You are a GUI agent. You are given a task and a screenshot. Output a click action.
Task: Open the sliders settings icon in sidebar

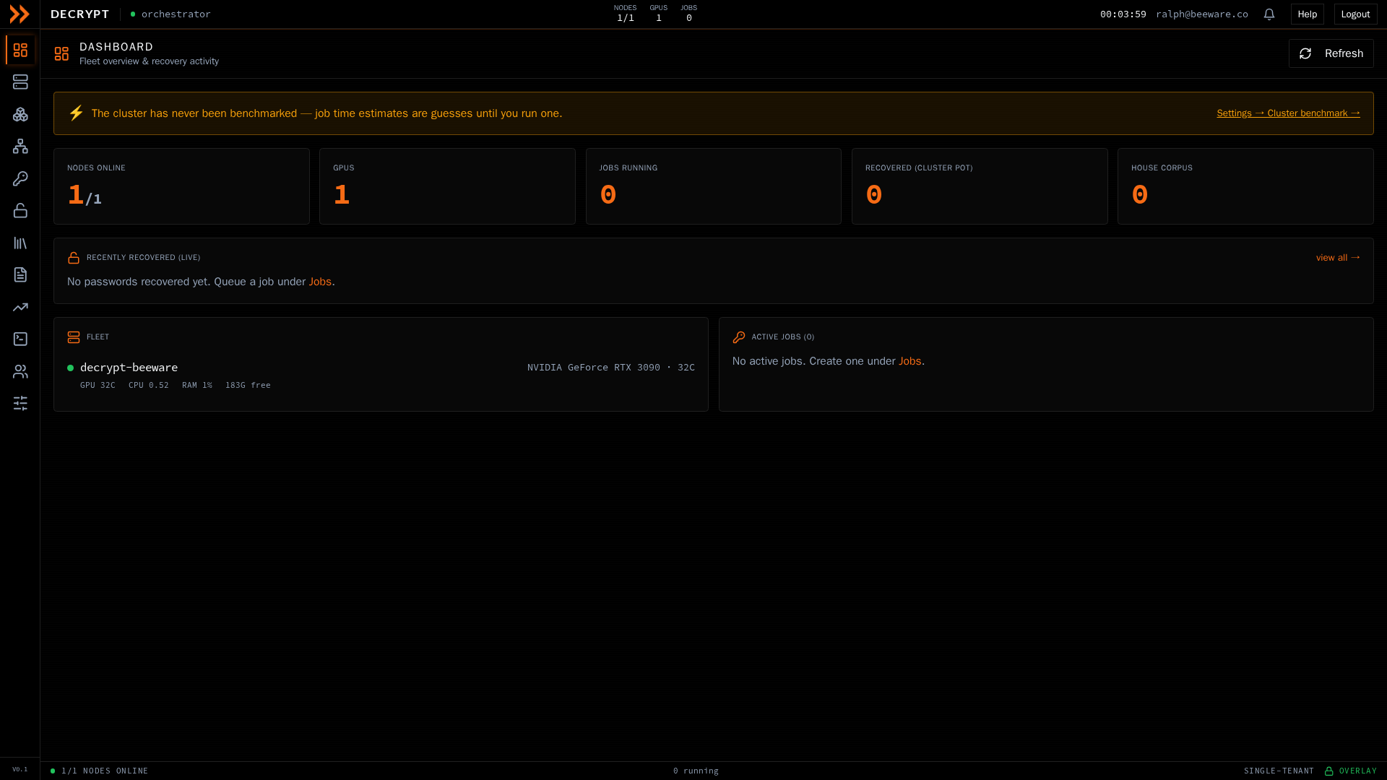pyautogui.click(x=20, y=403)
